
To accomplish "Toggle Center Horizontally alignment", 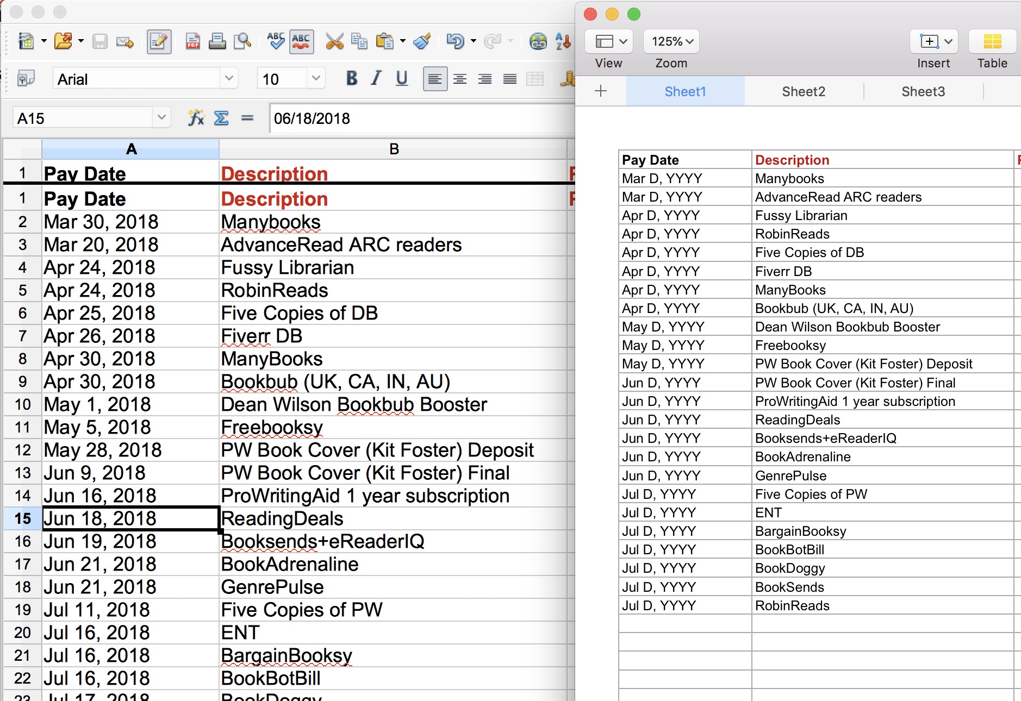I will click(x=460, y=79).
